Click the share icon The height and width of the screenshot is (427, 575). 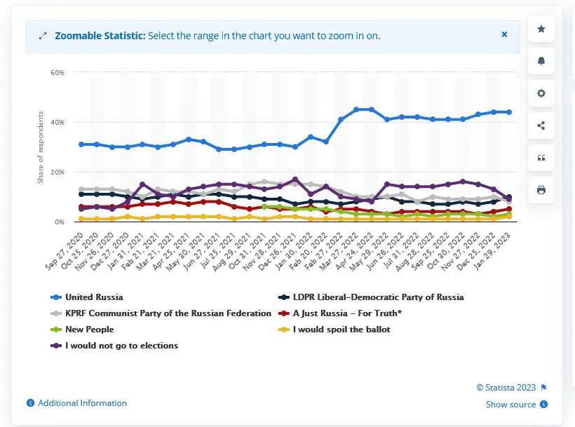pos(541,126)
